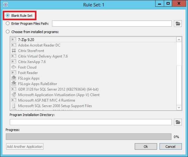Click the list scroll up arrow
The width and height of the screenshot is (188, 157).
pos(179,39)
